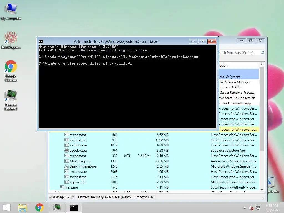
Task: Select the MsMpEng.exe process row
Action: click(x=154, y=161)
